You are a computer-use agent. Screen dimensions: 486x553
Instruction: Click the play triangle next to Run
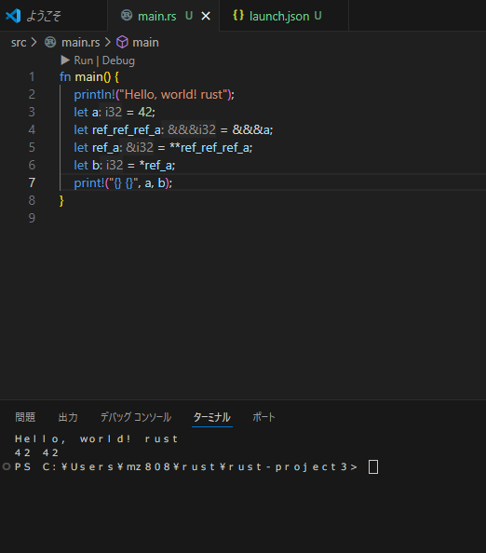(x=65, y=61)
